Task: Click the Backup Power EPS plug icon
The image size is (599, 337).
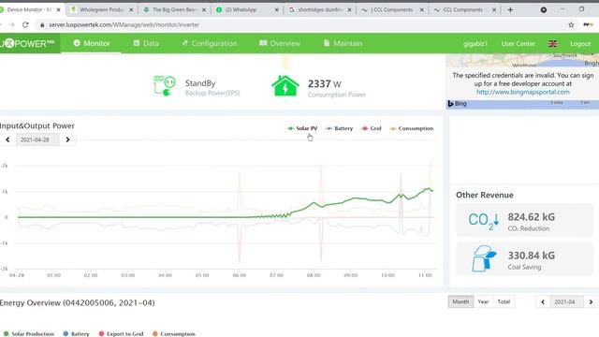Action: [x=165, y=85]
